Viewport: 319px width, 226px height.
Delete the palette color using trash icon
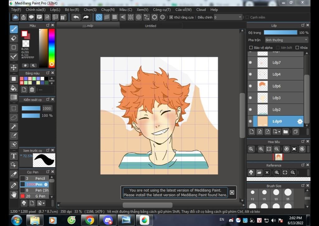click(x=32, y=89)
